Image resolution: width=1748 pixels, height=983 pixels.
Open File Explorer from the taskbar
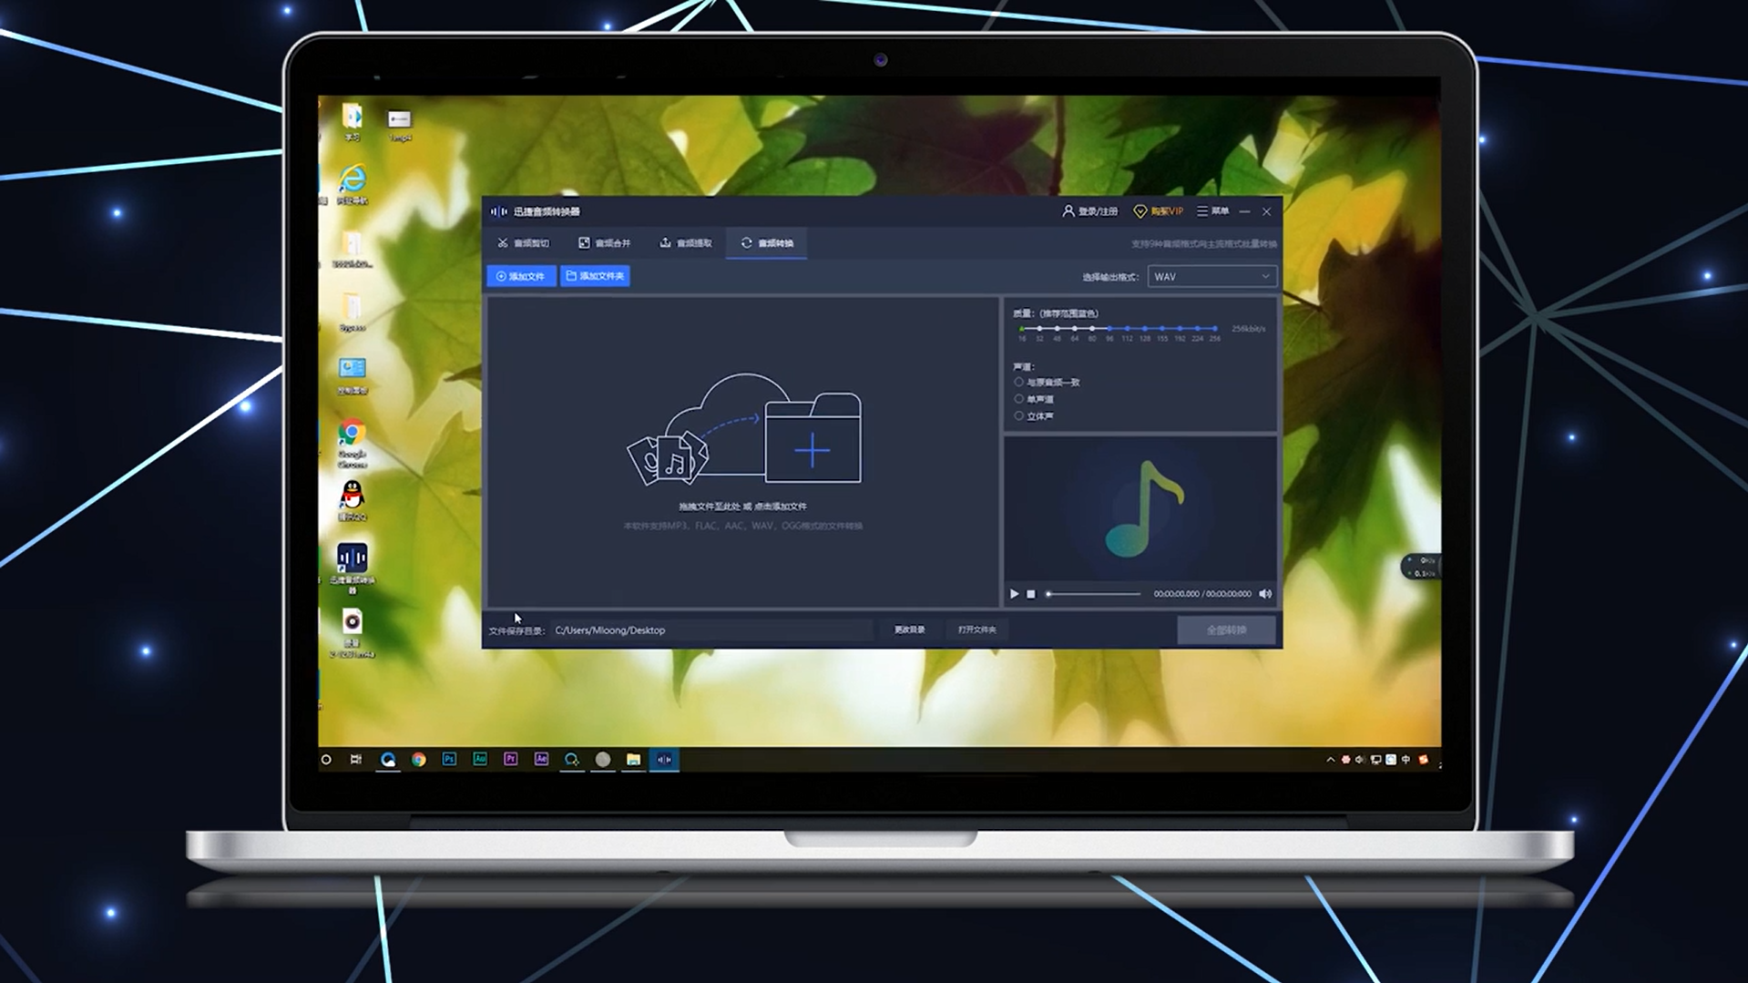click(633, 760)
